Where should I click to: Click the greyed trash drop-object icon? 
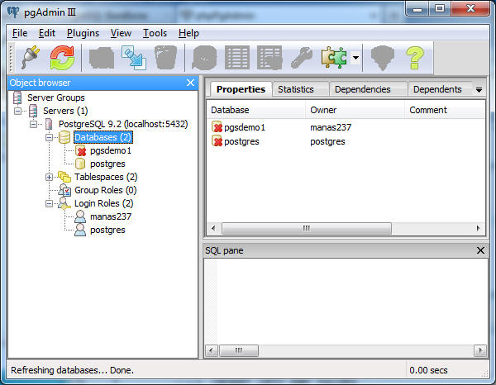165,58
